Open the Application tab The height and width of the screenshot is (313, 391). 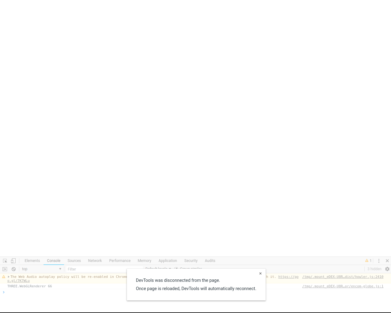click(168, 261)
